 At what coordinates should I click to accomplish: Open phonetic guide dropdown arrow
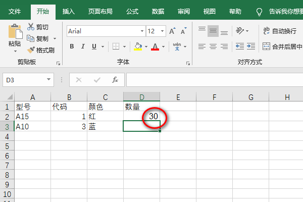pos(185,46)
